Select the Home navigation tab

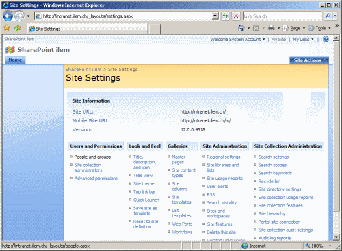(x=15, y=60)
